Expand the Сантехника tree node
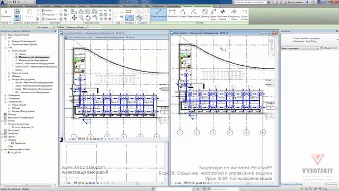339x191 pixels. [5, 99]
